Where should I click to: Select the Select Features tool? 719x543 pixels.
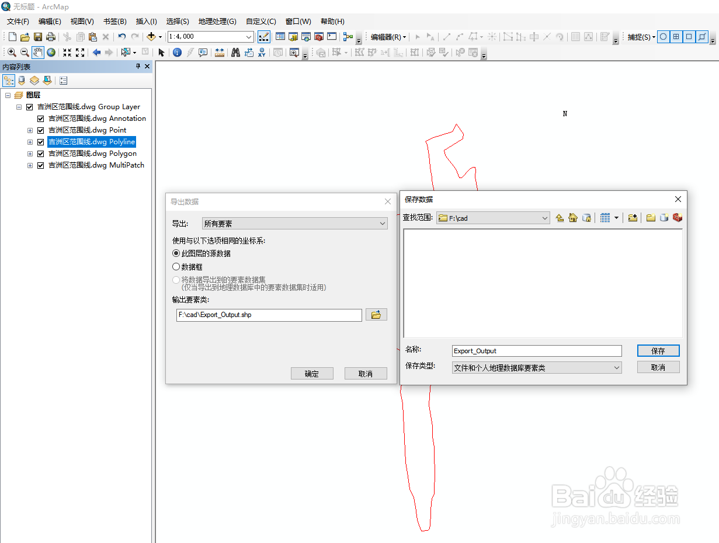pos(126,53)
